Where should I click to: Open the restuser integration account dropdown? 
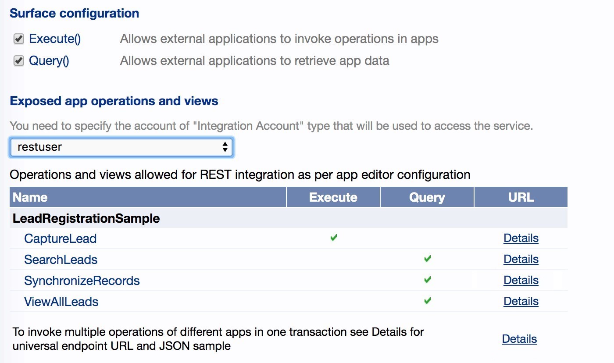[x=121, y=147]
